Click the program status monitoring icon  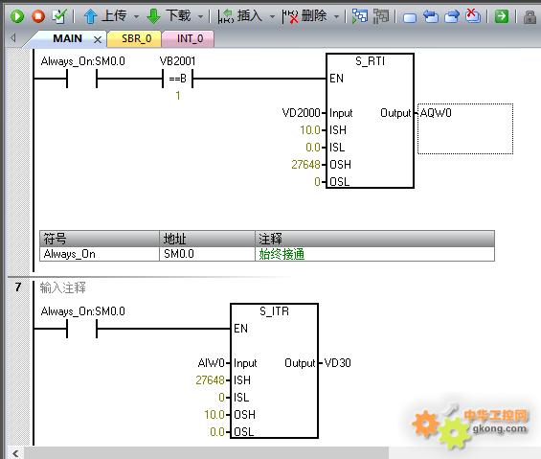click(x=360, y=16)
